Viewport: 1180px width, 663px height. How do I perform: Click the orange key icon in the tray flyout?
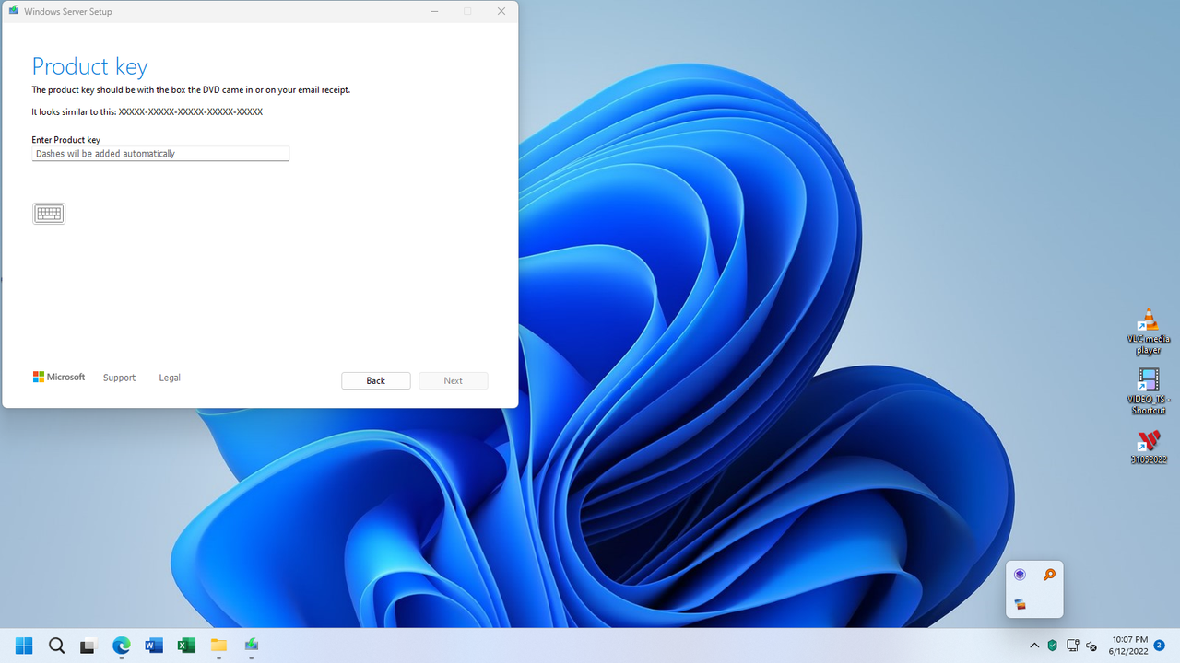point(1049,574)
